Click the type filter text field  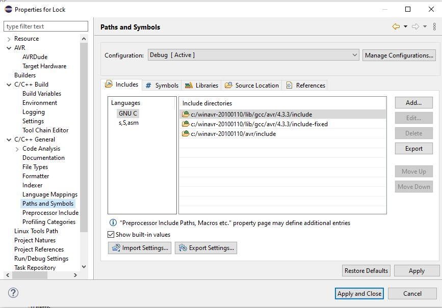[45, 26]
